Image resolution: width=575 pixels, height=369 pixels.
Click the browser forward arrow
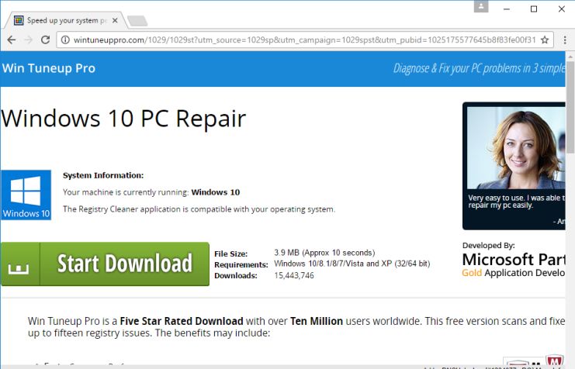29,40
